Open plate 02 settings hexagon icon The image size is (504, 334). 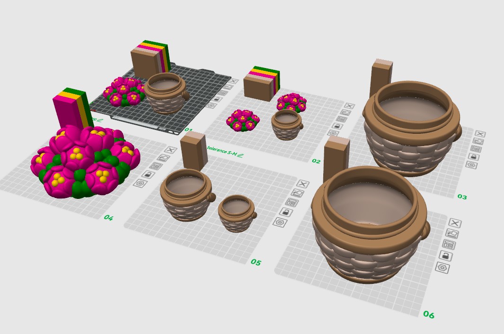coord(333,133)
